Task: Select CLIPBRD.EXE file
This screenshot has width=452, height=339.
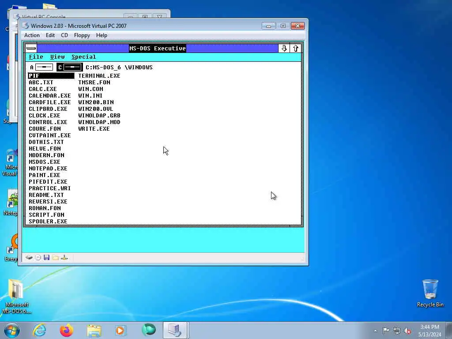Action: (x=48, y=109)
